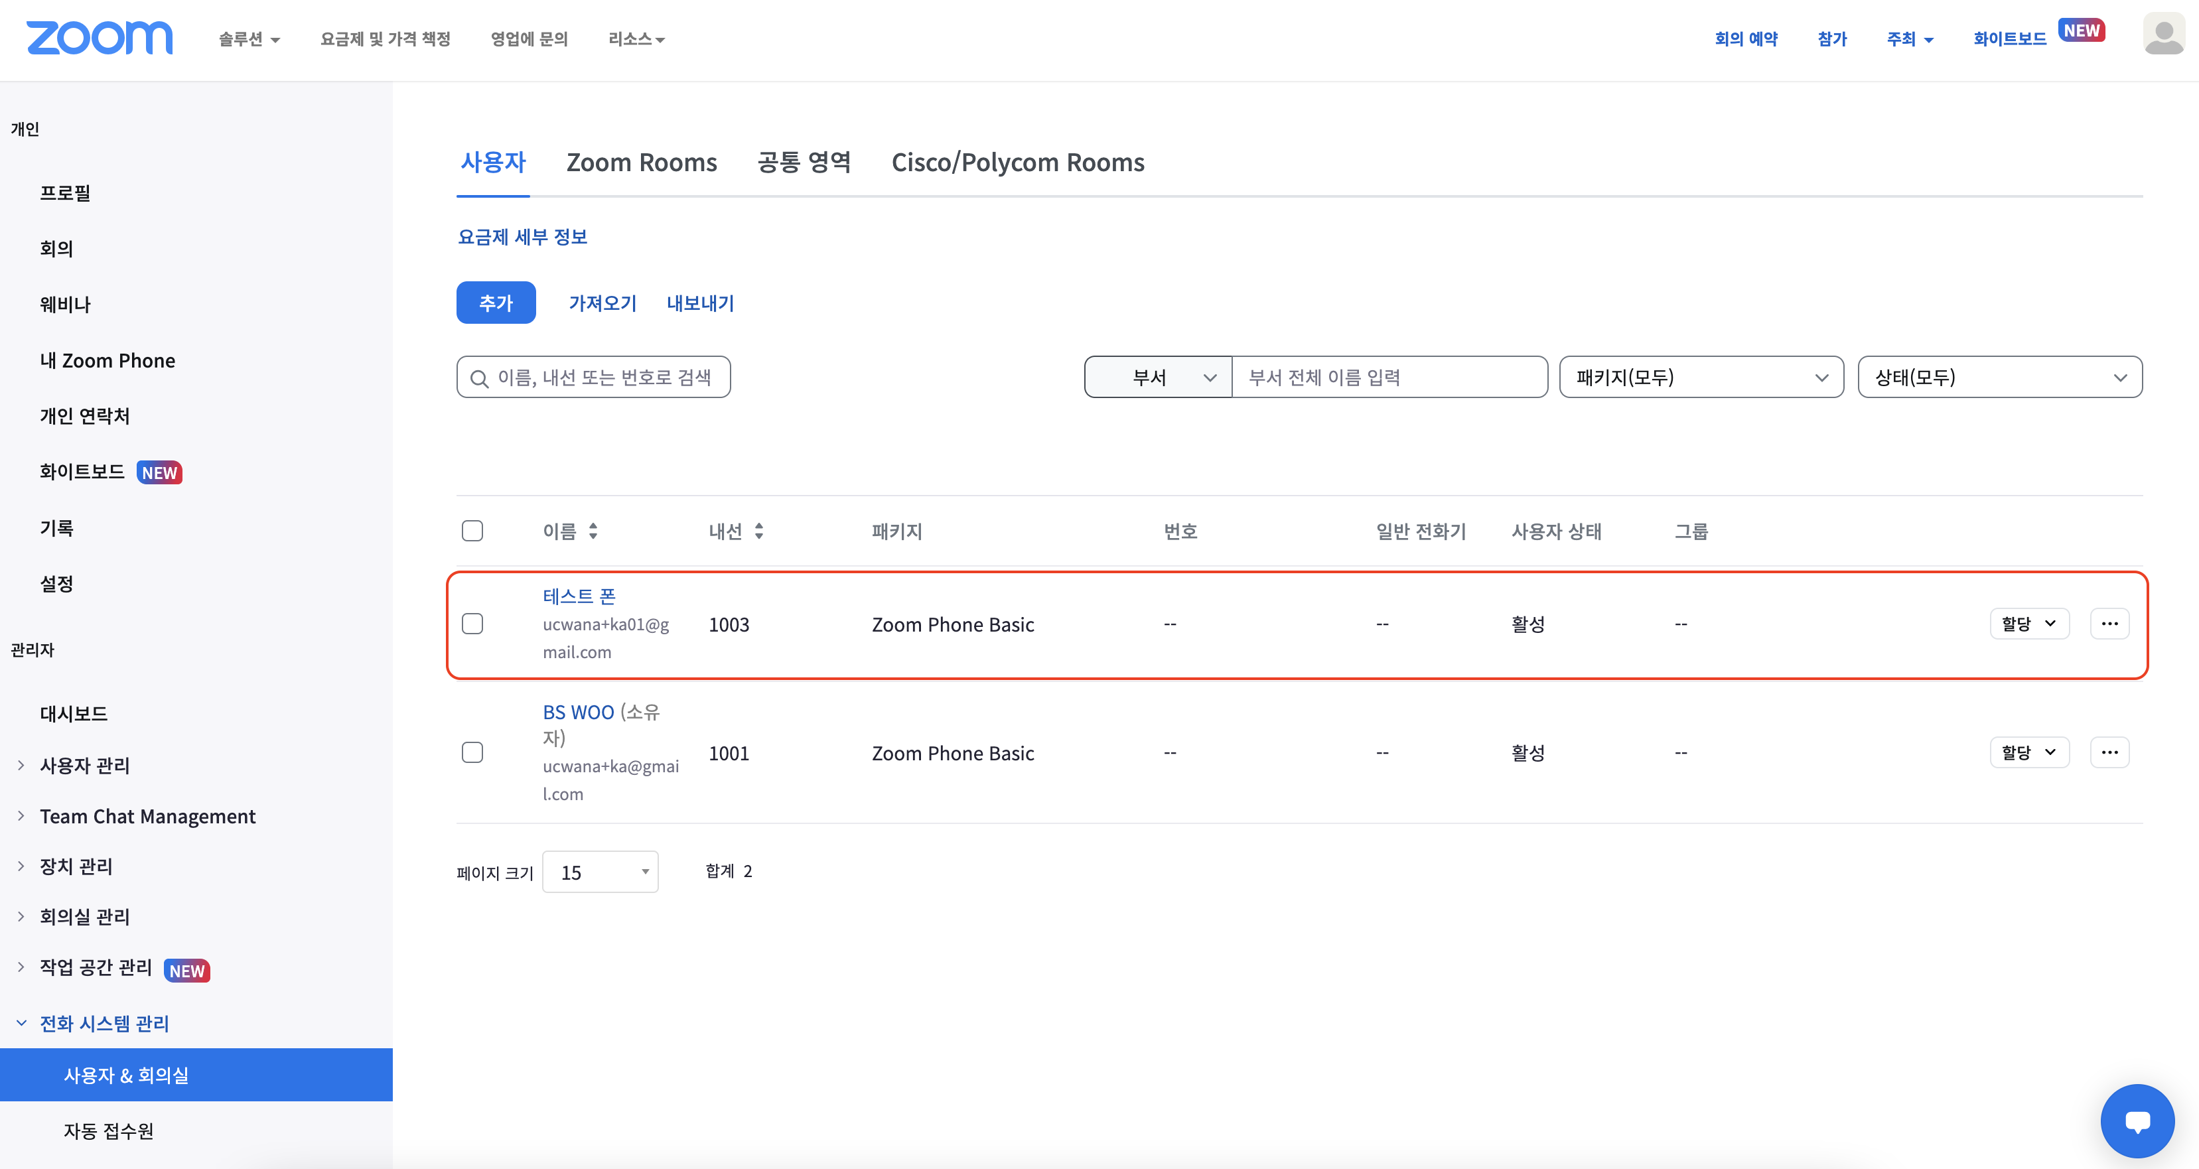Check the BS WOO row checkbox
Image resolution: width=2199 pixels, height=1169 pixels.
click(472, 752)
